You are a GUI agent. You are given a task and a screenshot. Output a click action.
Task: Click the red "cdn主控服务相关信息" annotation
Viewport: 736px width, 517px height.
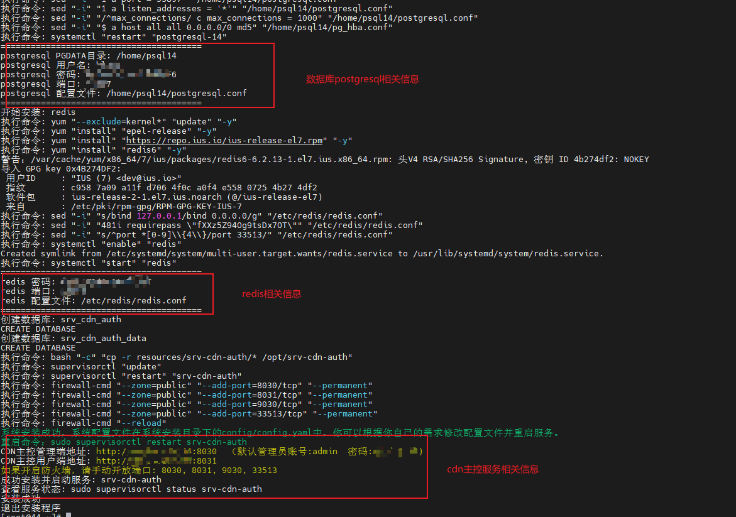click(493, 469)
